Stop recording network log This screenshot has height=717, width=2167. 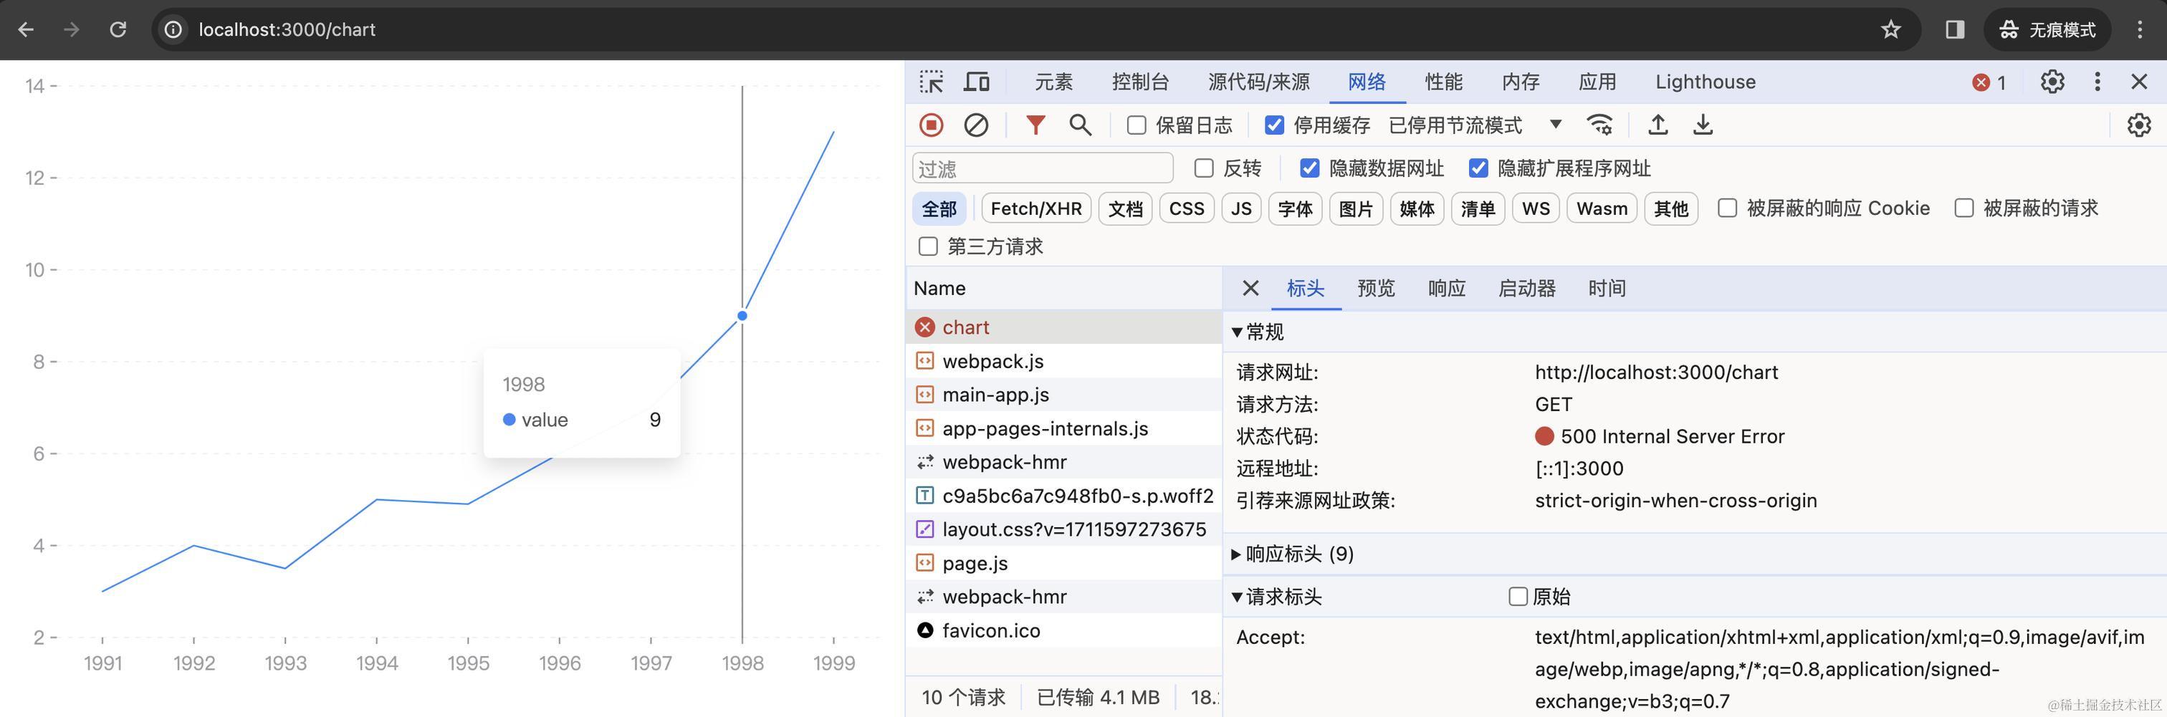pos(932,125)
